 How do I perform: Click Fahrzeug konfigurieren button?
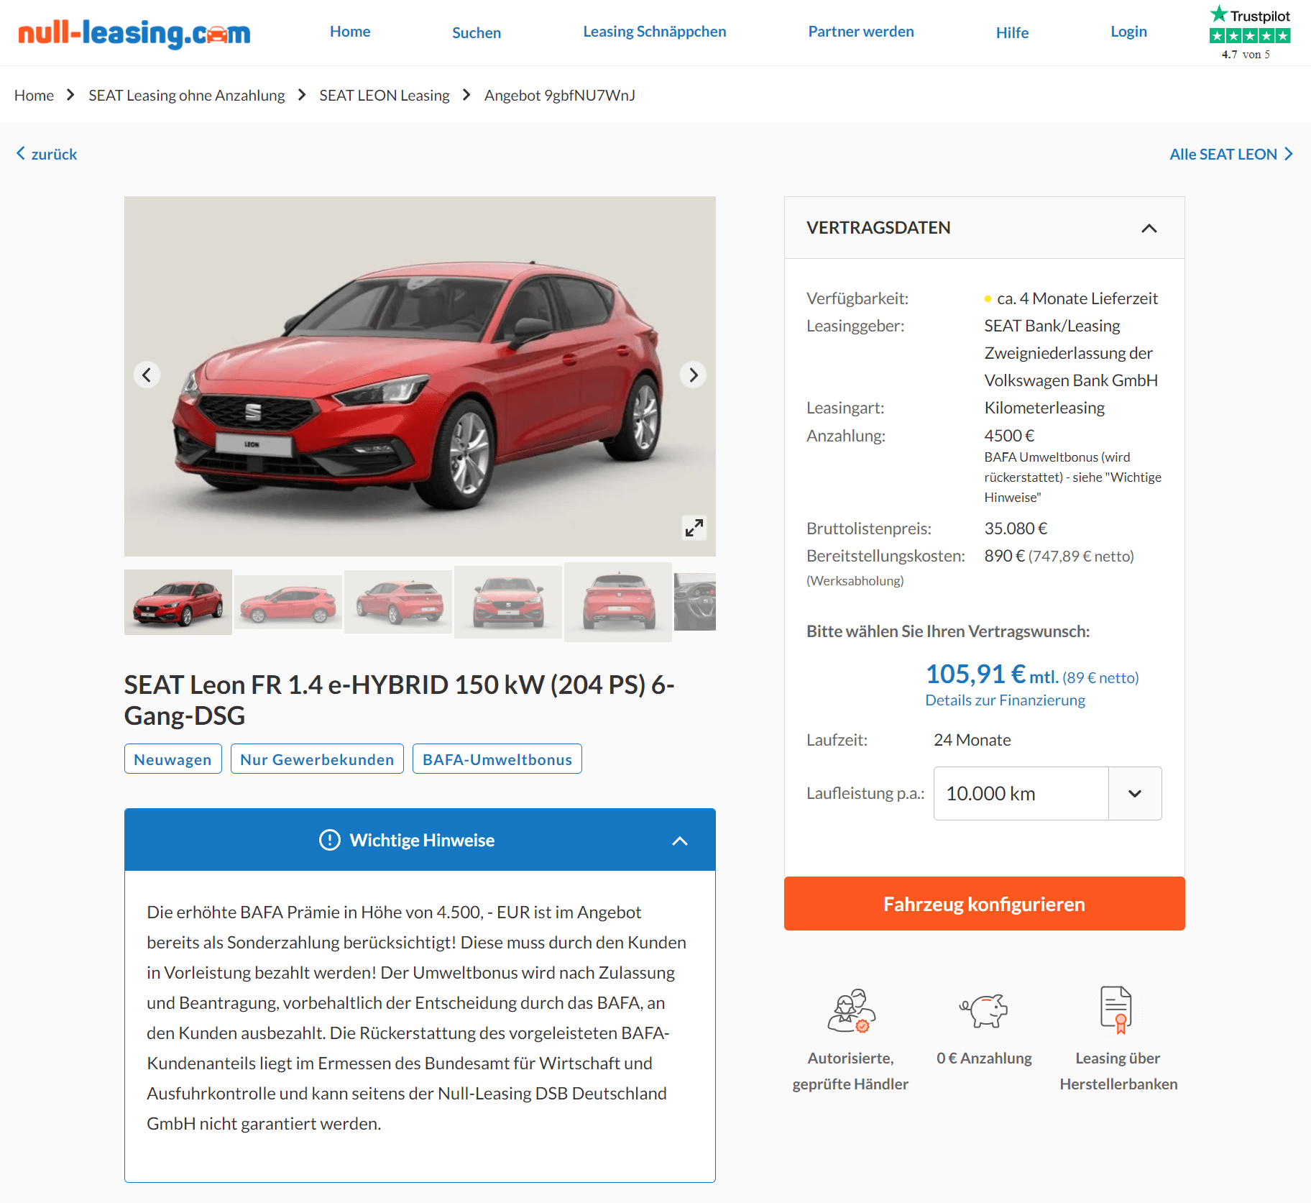[x=984, y=903]
